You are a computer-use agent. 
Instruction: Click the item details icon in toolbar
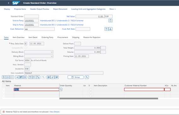click(4, 77)
